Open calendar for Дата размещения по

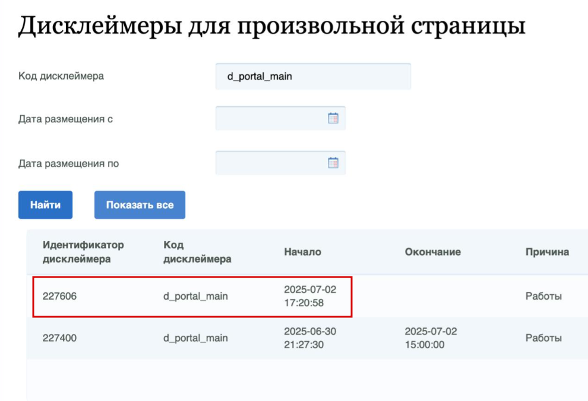point(333,163)
